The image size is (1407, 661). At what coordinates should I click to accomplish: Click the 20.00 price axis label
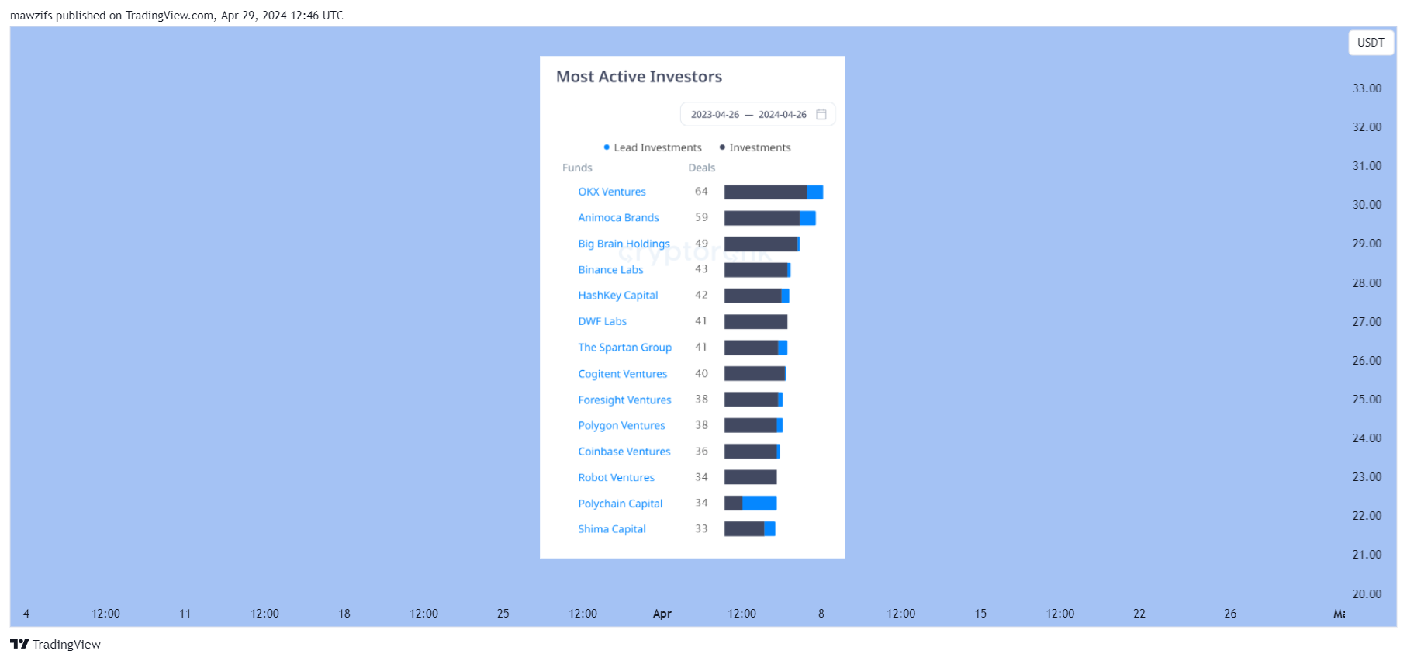click(1367, 594)
